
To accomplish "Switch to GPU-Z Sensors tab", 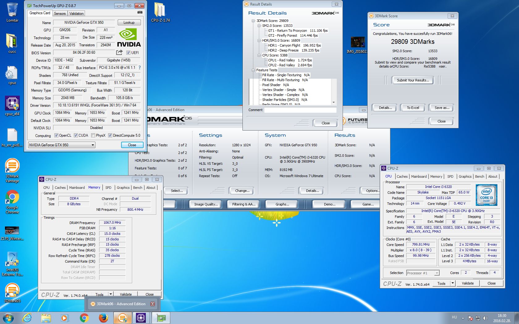I will [60, 14].
